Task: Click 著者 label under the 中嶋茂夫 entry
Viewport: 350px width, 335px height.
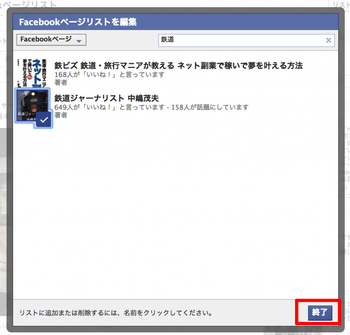Action: 61,115
